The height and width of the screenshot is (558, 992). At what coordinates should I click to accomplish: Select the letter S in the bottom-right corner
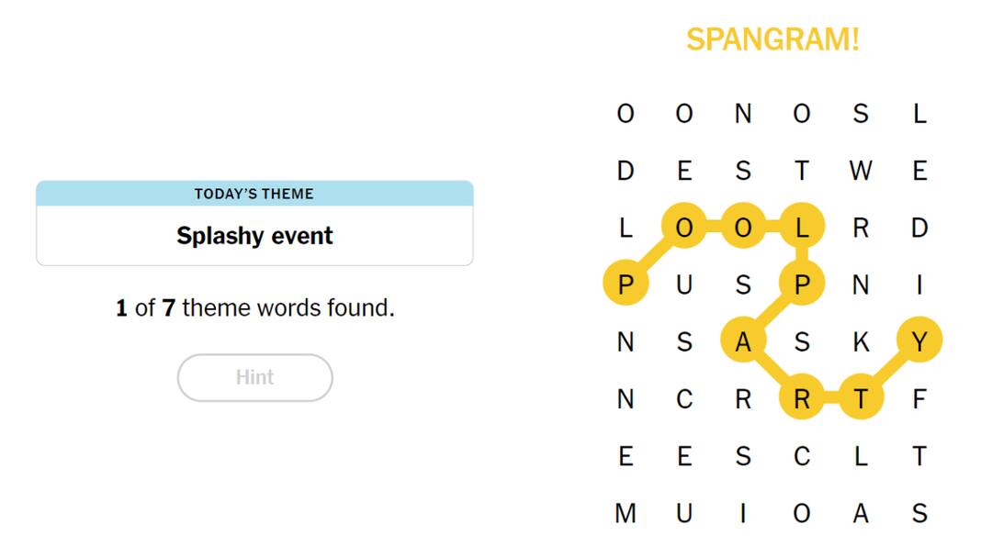pyautogui.click(x=920, y=512)
